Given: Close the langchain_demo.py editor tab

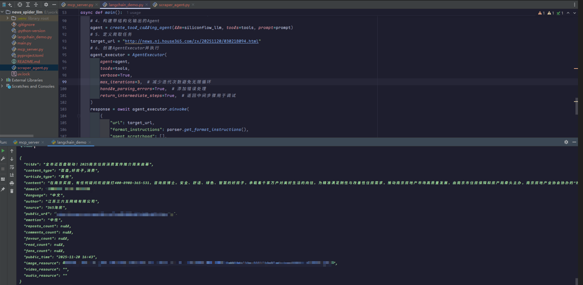Looking at the screenshot, I should pos(145,5).
